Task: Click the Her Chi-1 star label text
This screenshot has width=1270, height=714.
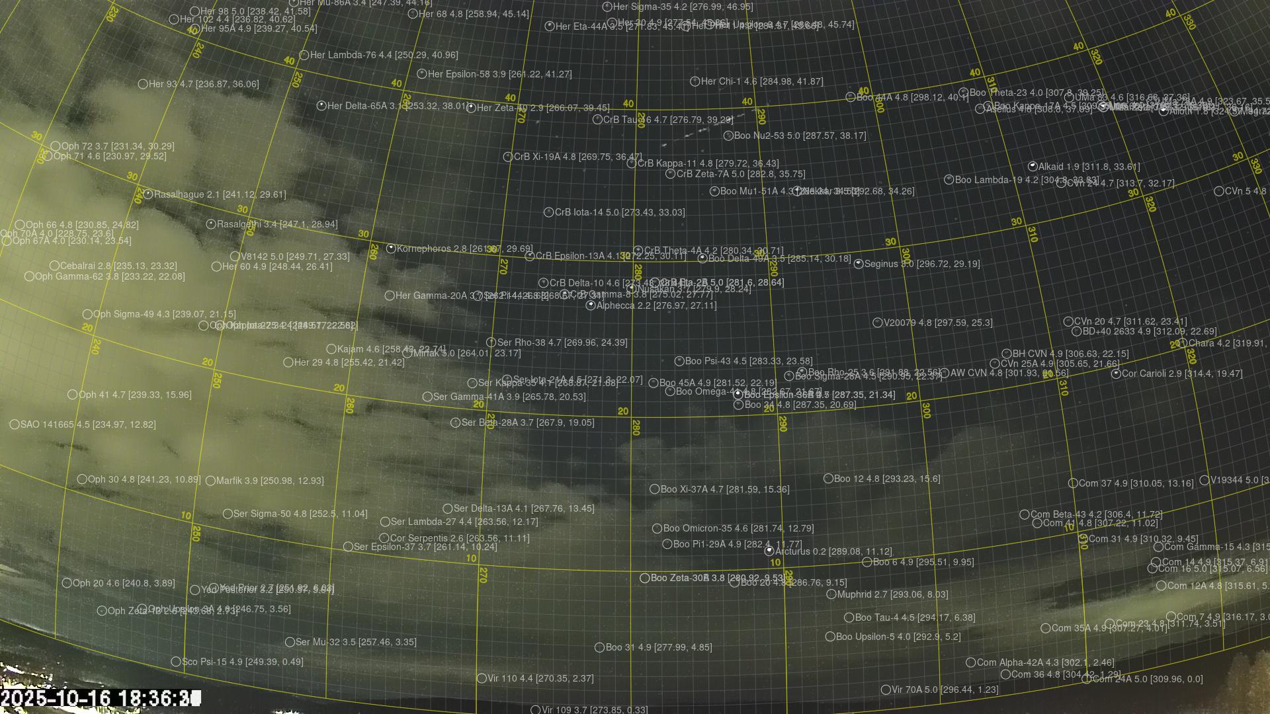Action: pyautogui.click(x=762, y=81)
